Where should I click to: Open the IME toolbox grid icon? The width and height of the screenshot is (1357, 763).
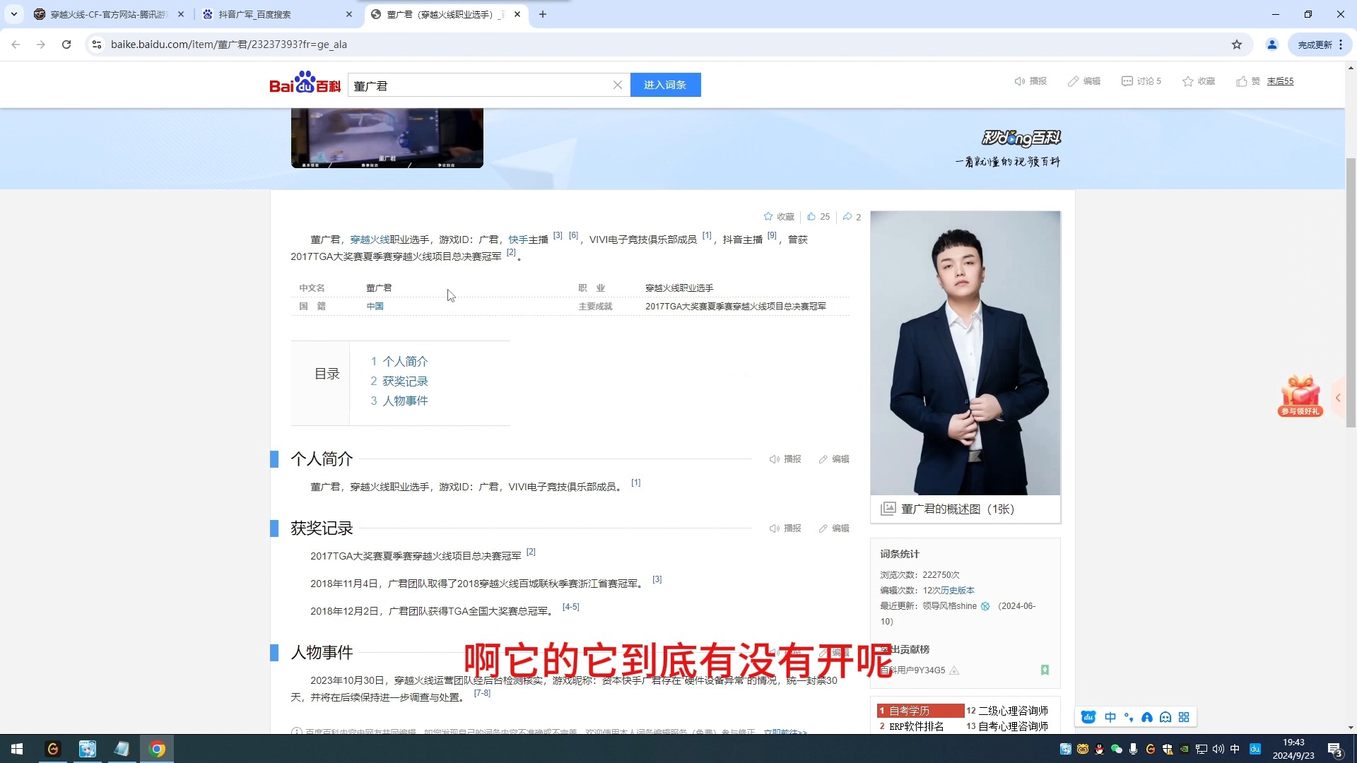(1184, 717)
